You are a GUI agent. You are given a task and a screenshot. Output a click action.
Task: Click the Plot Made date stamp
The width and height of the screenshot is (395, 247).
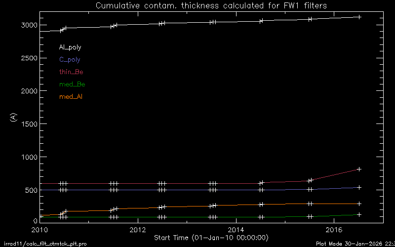[x=355, y=244]
